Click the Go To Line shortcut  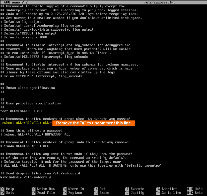point(169,192)
